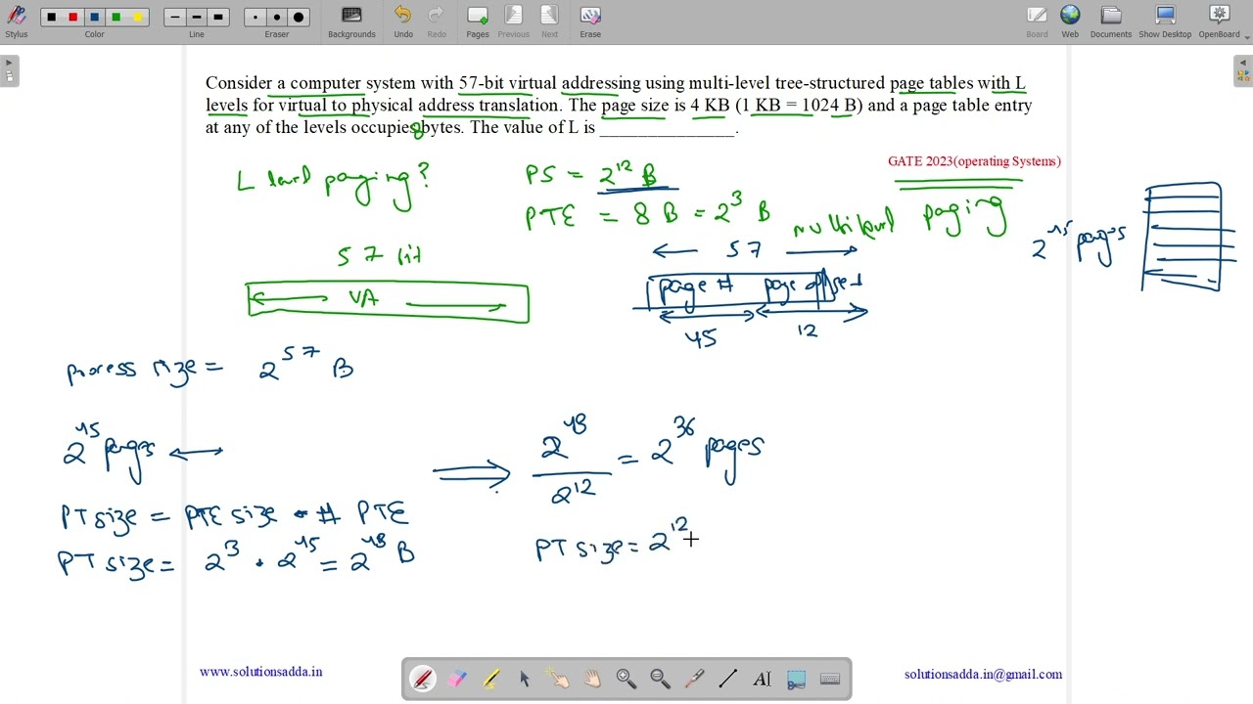Show the virtual keyboard
The width and height of the screenshot is (1253, 704).
point(830,679)
